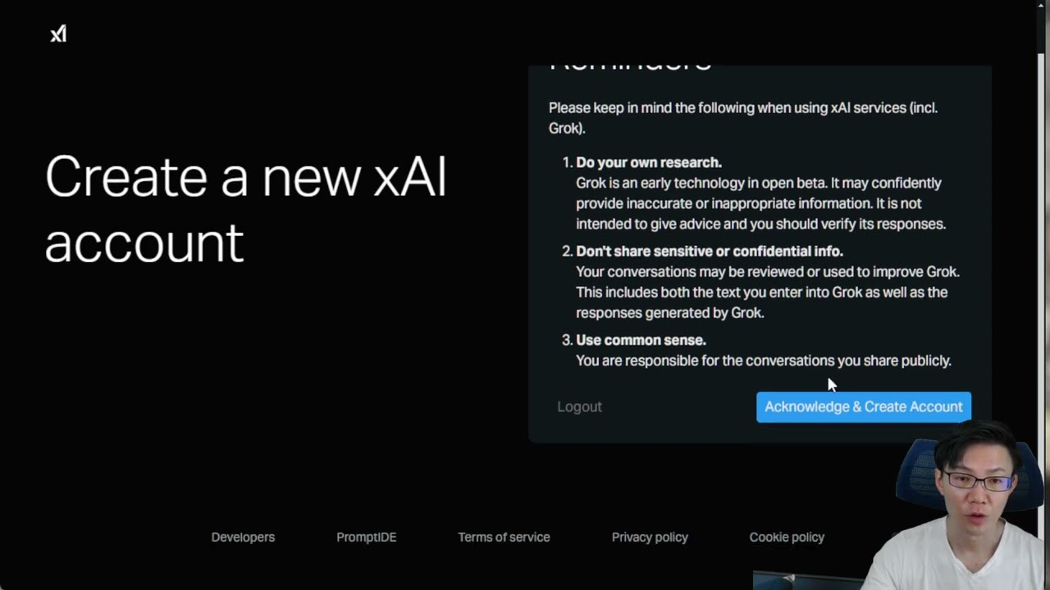Click the paragraph about Grok being early technology
1050x590 pixels.
pyautogui.click(x=760, y=203)
